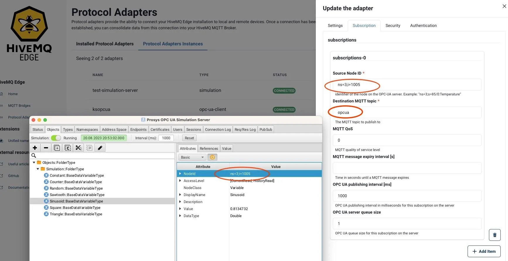This screenshot has height=261, width=508.
Task: Click the orange refresh attributes icon
Action: (212, 157)
